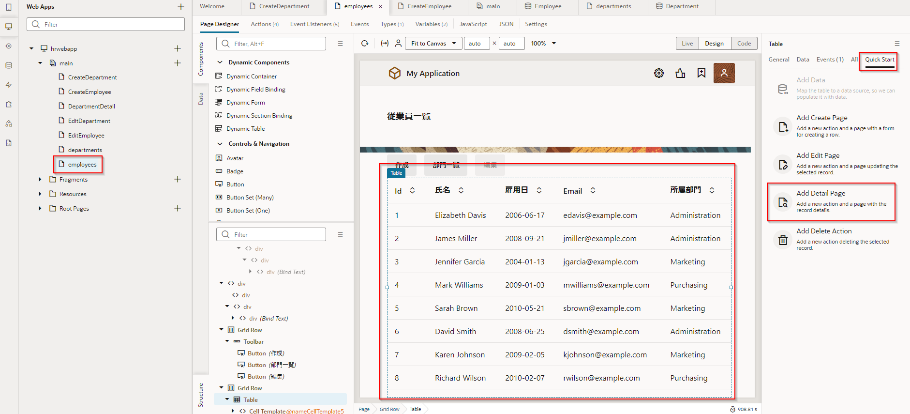
Task: Open the Fit to Canvas dropdown
Action: coord(433,44)
